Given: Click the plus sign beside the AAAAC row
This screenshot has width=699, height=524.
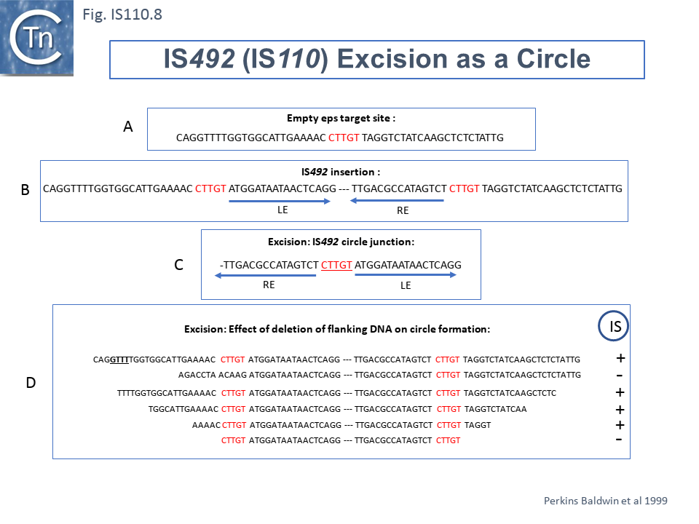Looking at the screenshot, I should pos(620,425).
